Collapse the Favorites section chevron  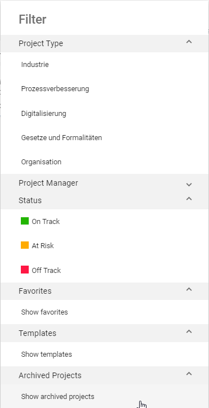(189, 289)
